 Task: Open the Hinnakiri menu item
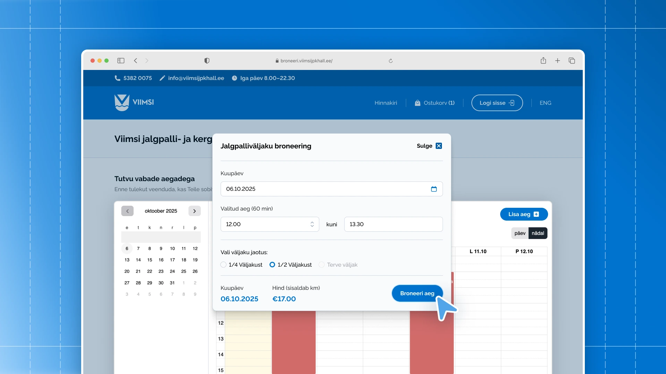pyautogui.click(x=385, y=103)
